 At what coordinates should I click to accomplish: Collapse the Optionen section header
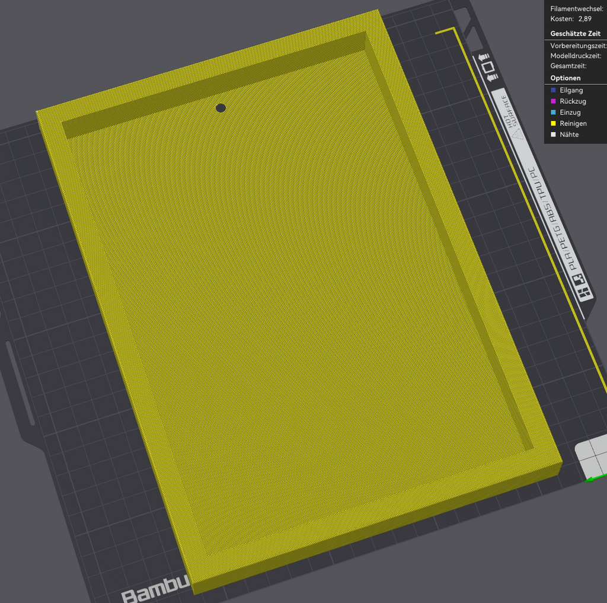[x=565, y=78]
